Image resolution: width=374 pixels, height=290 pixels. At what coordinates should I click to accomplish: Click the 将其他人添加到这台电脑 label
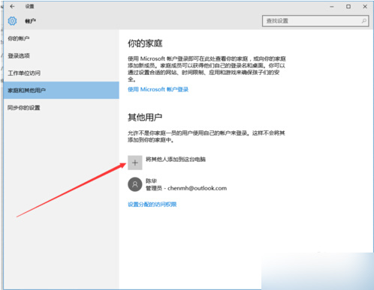pyautogui.click(x=176, y=159)
